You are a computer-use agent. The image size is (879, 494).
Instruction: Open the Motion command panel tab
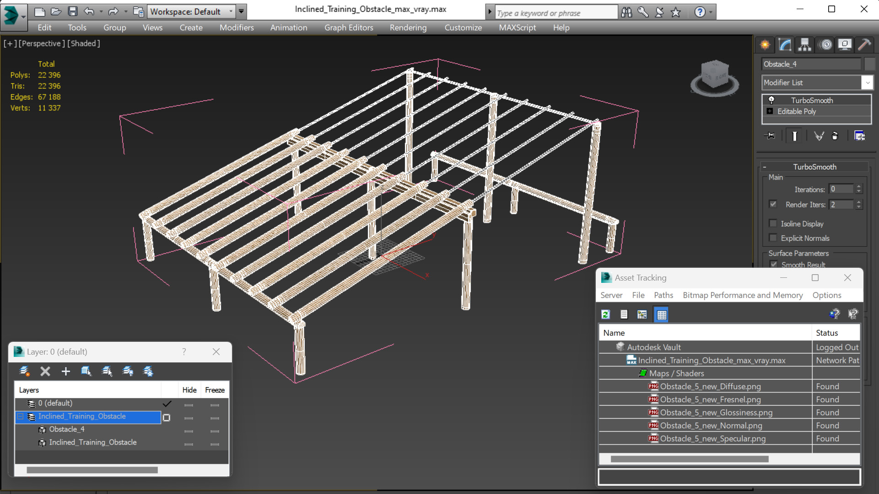coord(826,44)
